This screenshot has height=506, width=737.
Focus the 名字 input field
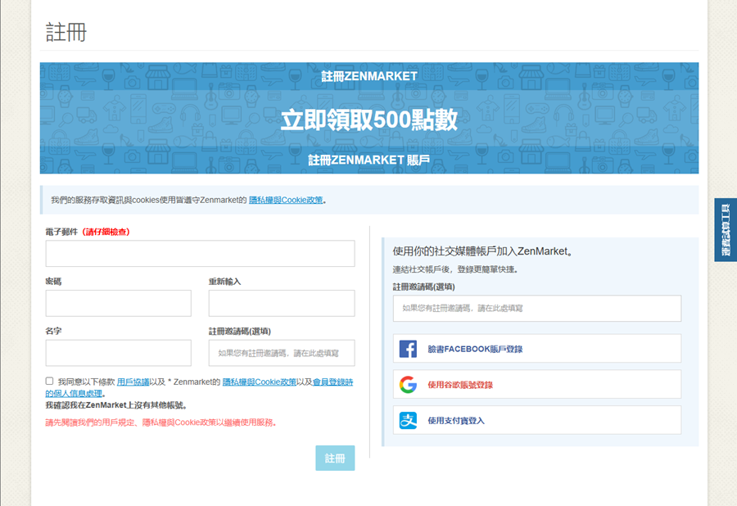click(x=119, y=353)
